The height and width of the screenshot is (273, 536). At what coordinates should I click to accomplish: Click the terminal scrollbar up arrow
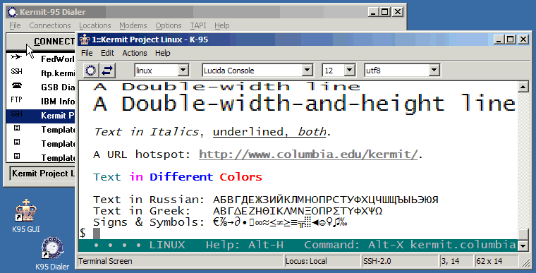[x=523, y=87]
